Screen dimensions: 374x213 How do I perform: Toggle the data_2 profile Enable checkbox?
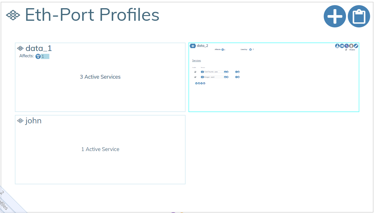pos(346,50)
